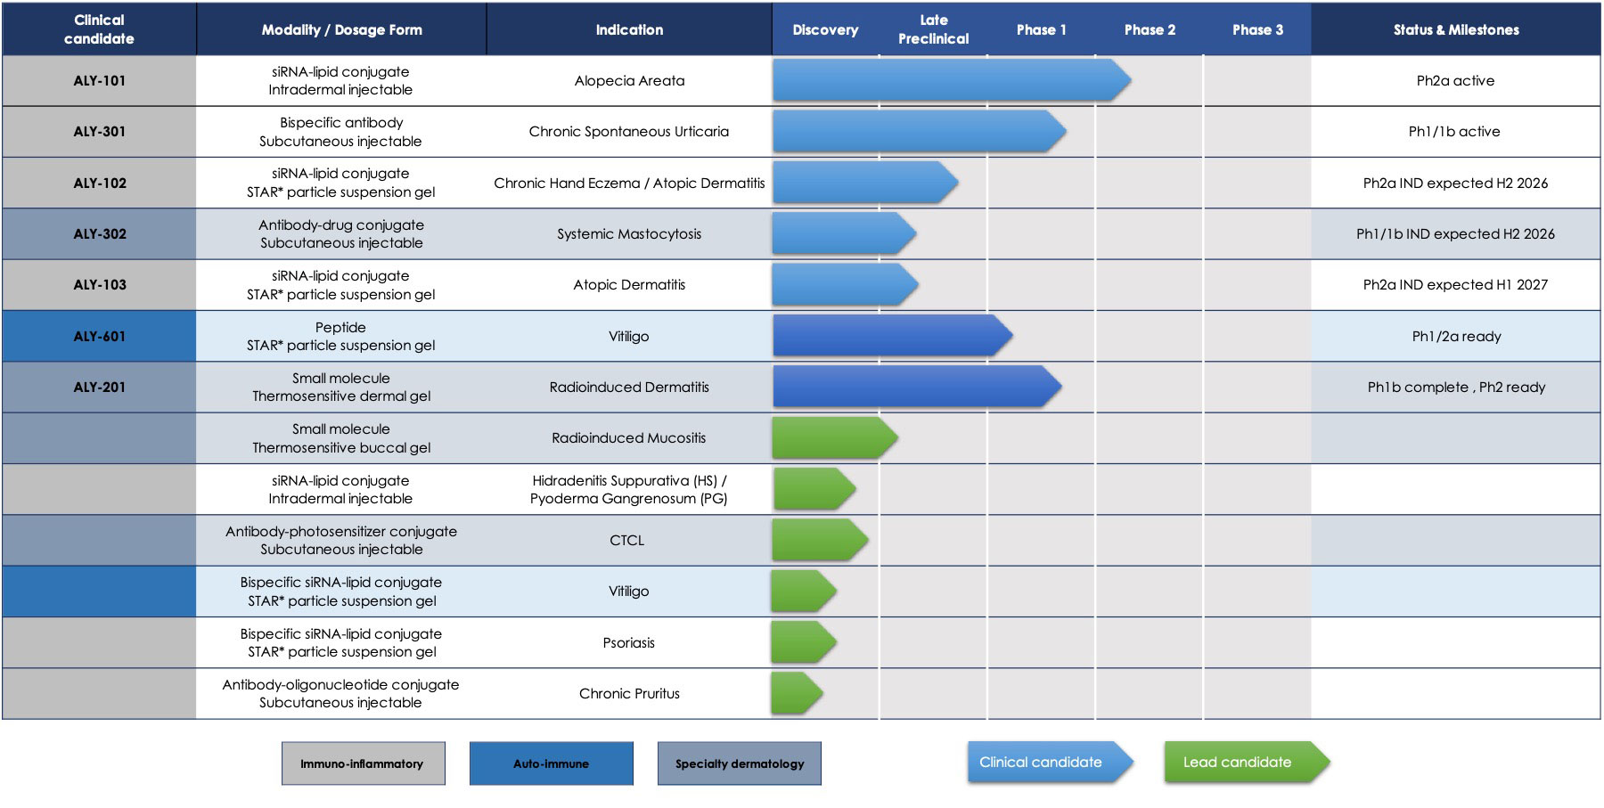The image size is (1604, 808).
Task: Click the Immuno-inflammatory legend box
Action: (363, 763)
